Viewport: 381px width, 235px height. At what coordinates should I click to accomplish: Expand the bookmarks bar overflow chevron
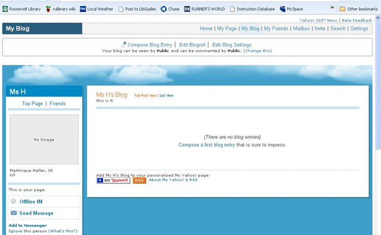pyautogui.click(x=332, y=8)
